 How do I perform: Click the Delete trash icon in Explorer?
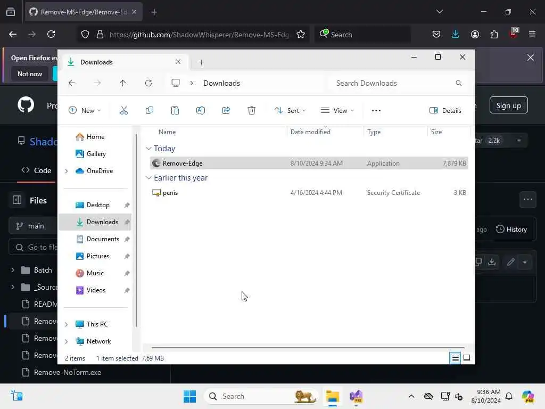coord(252,111)
